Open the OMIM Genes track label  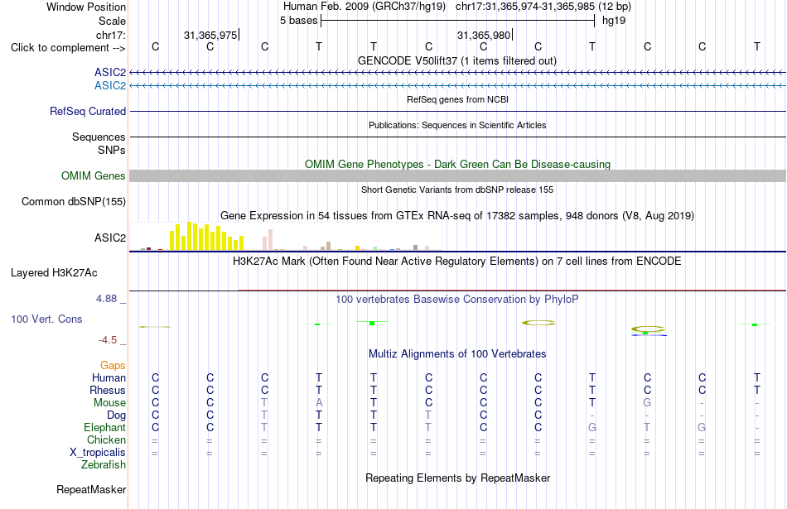point(94,176)
